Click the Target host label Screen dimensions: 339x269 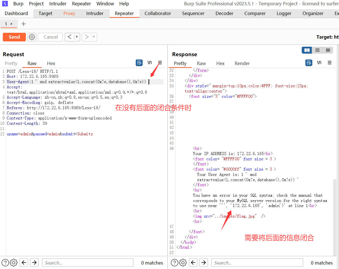click(x=328, y=37)
